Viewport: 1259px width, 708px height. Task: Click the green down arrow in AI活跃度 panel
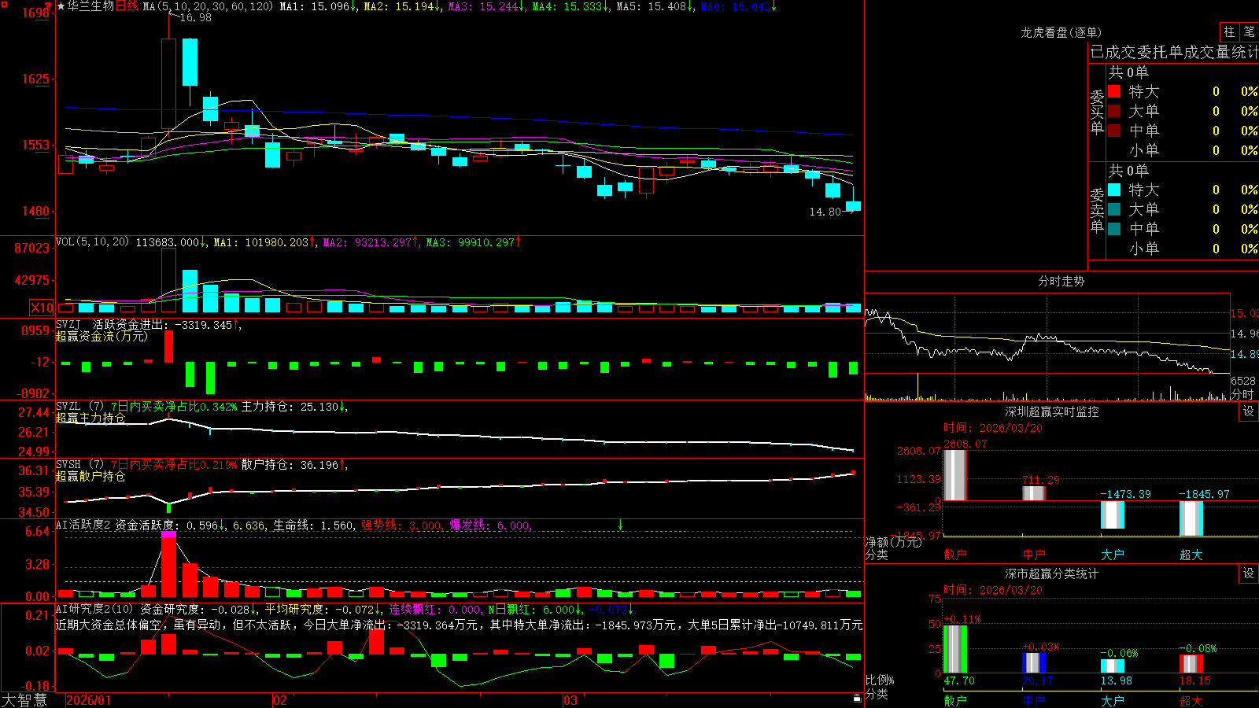[x=620, y=525]
